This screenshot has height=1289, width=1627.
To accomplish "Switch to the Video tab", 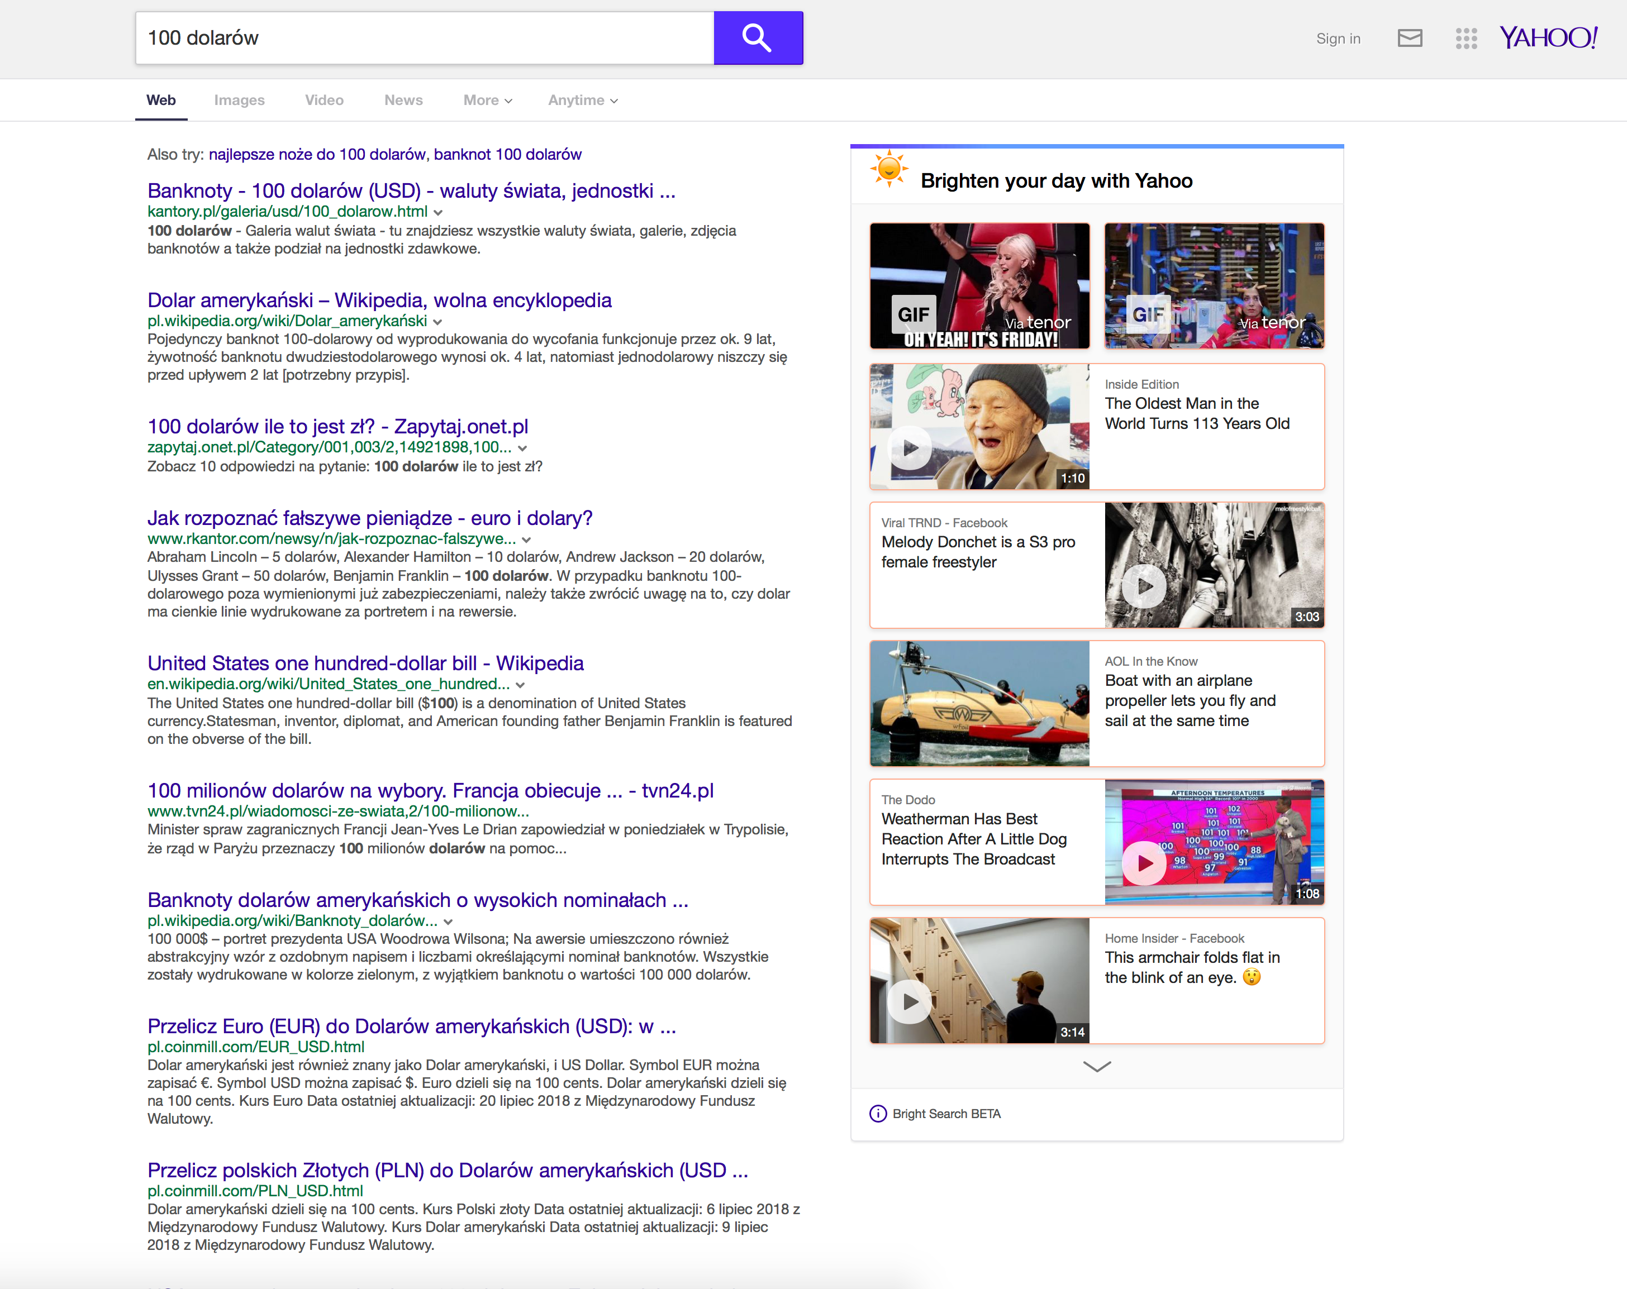I will point(324,101).
